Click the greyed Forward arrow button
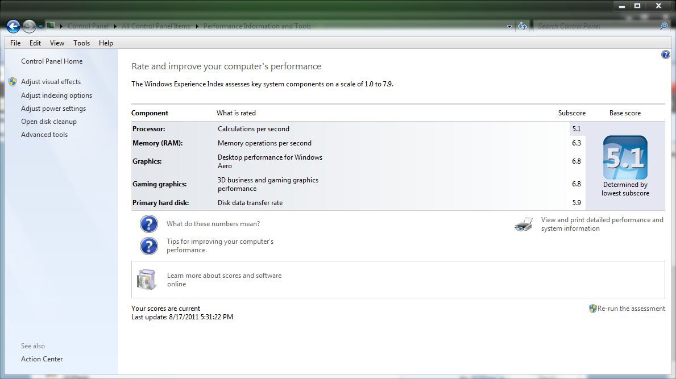 coord(29,26)
